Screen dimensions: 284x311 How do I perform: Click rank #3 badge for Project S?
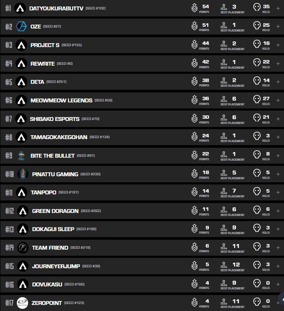[9, 45]
